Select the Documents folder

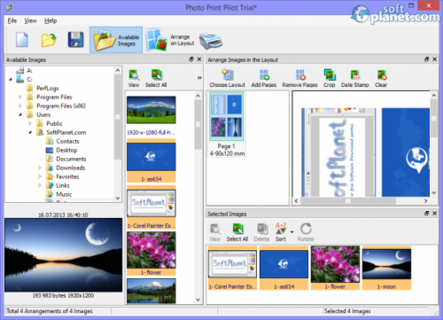point(71,159)
